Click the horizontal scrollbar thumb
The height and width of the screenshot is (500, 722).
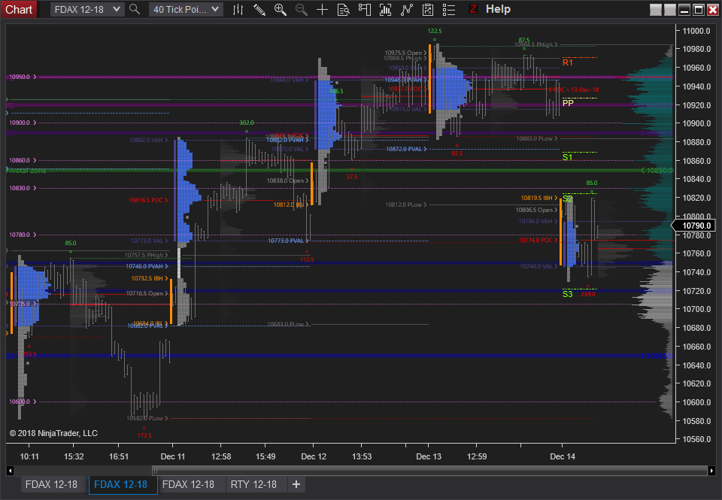[x=429, y=471]
